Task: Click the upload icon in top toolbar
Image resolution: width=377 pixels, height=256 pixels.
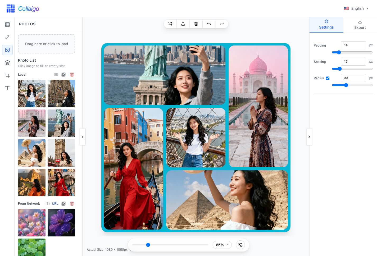Action: tap(183, 24)
